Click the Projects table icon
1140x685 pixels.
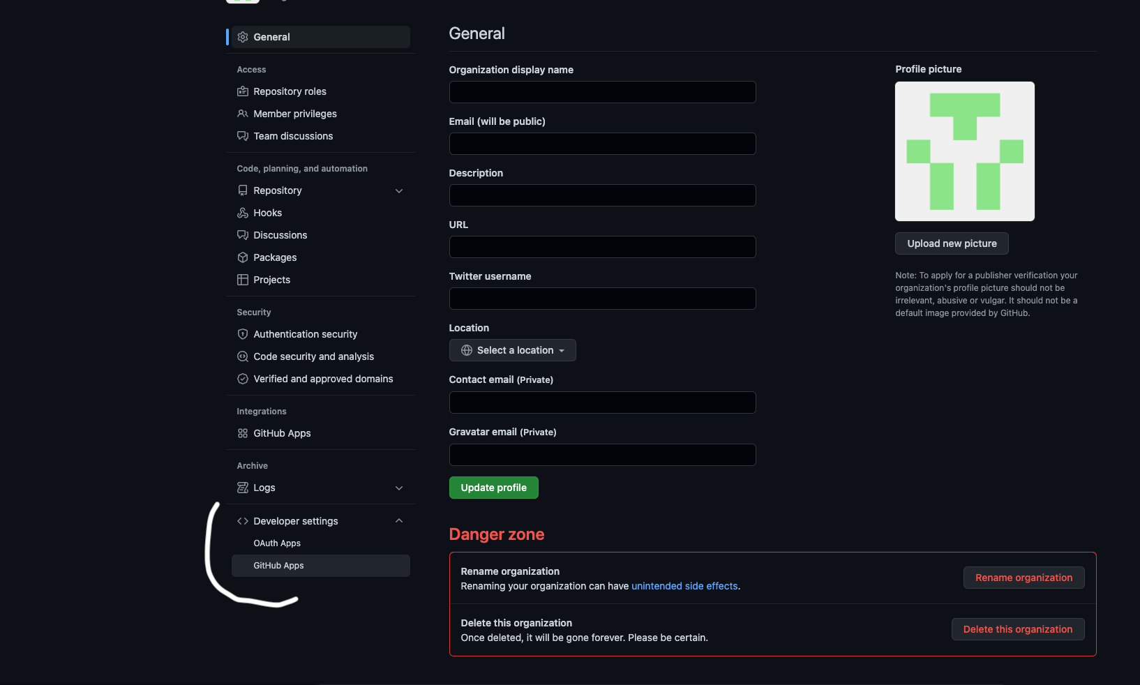click(x=242, y=280)
